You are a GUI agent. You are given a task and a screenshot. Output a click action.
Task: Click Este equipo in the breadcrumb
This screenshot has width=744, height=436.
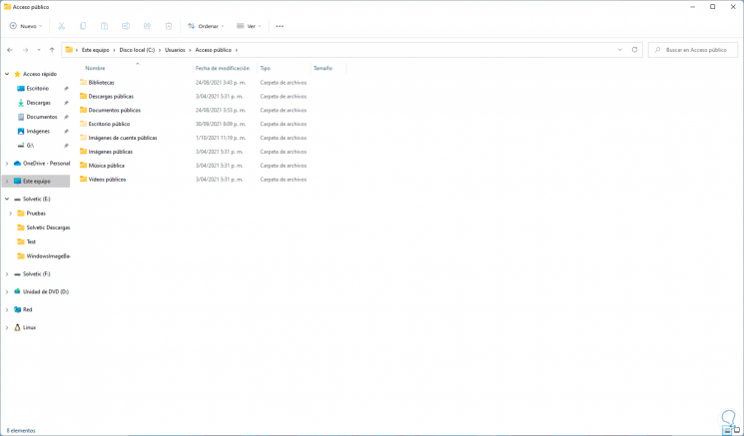tap(96, 50)
